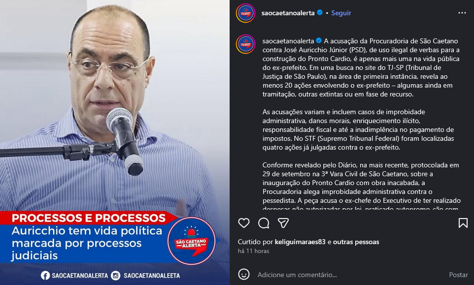Click the Postar button
This screenshot has width=474, height=285.
(458, 275)
